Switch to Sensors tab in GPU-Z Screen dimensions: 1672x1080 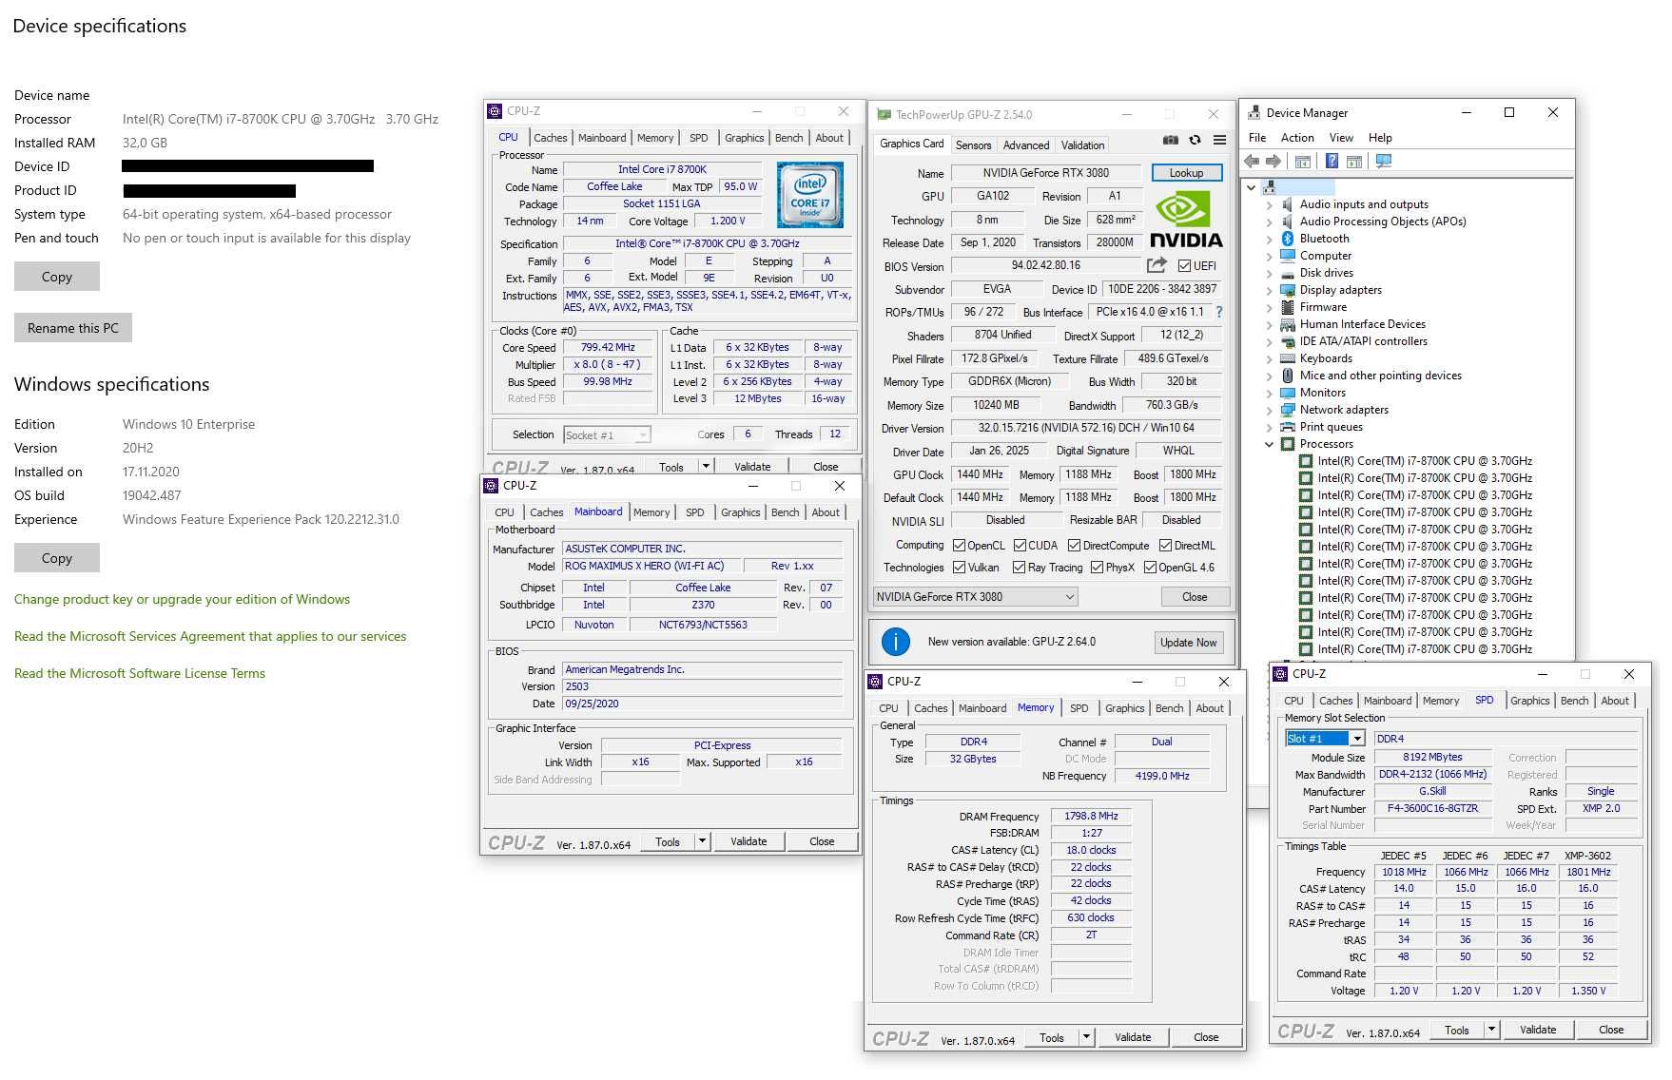(973, 145)
